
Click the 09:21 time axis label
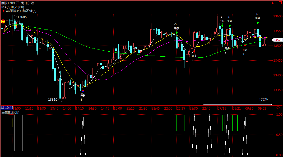tap(236, 109)
